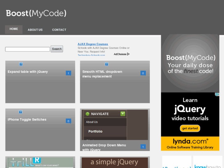Go to the CONTACT page
Image resolution: width=224 pixels, height=168 pixels.
pyautogui.click(x=59, y=30)
